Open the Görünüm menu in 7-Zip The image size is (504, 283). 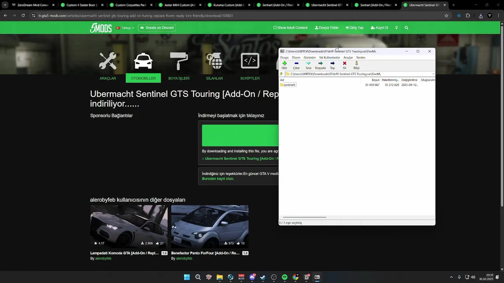[310, 57]
